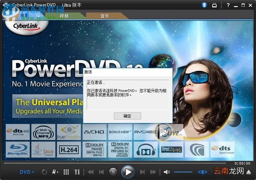Open the grid menu icon
Screen dimensions: 256x180
click(x=66, y=172)
